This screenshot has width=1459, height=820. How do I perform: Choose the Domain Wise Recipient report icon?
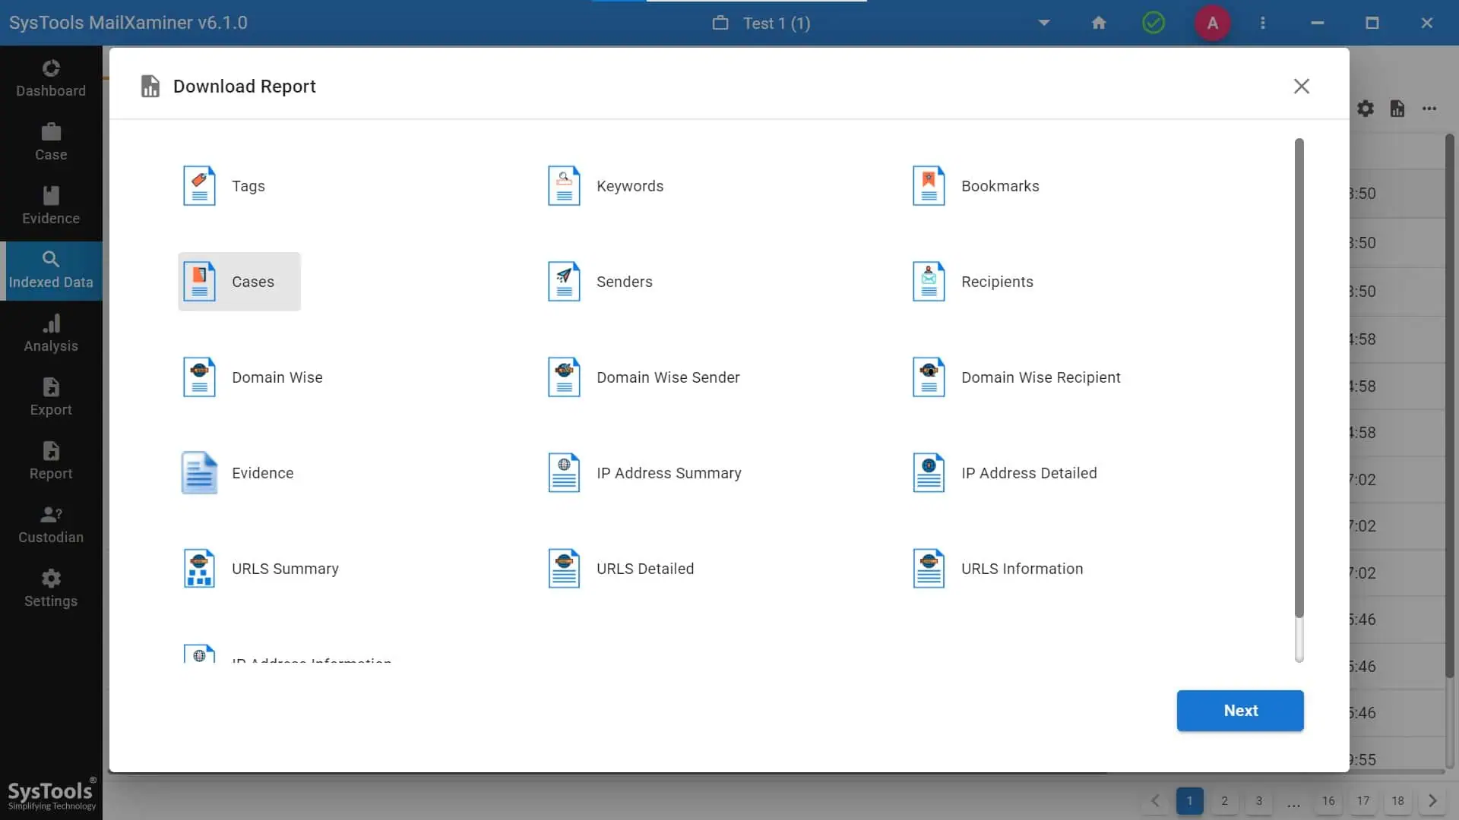pos(929,377)
